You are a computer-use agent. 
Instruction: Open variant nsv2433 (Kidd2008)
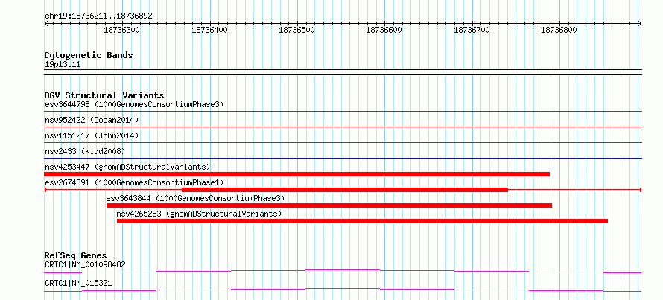(85, 151)
